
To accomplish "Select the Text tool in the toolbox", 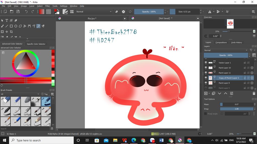I will coord(7,20).
